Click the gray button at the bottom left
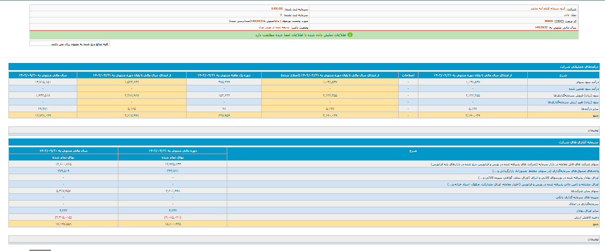 click(x=40, y=250)
